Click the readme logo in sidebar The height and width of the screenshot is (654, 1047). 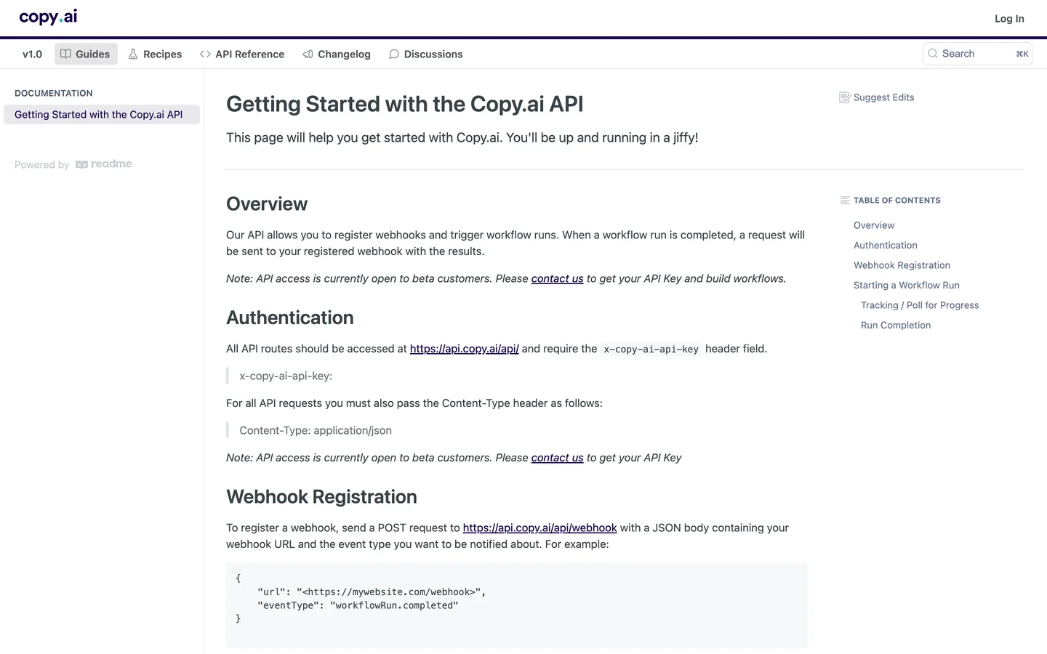point(104,164)
